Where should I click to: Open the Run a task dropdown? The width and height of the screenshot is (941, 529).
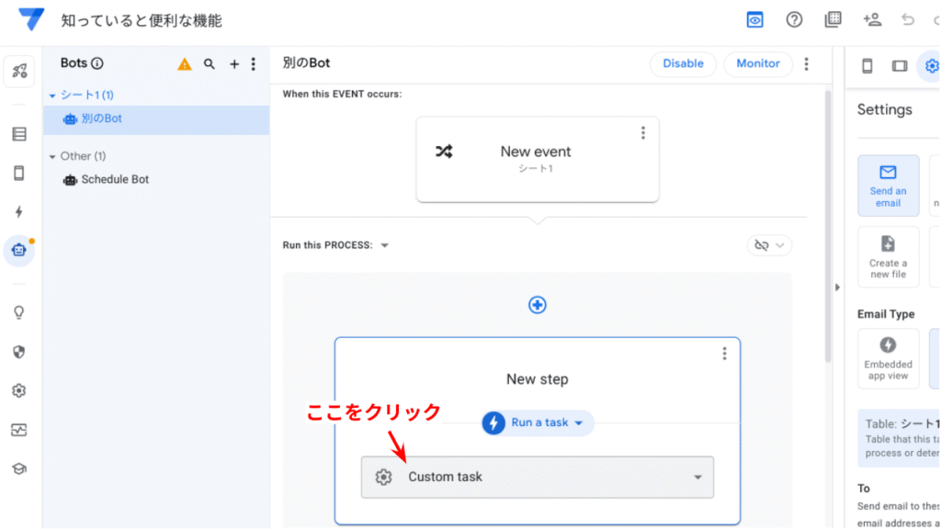pos(538,422)
